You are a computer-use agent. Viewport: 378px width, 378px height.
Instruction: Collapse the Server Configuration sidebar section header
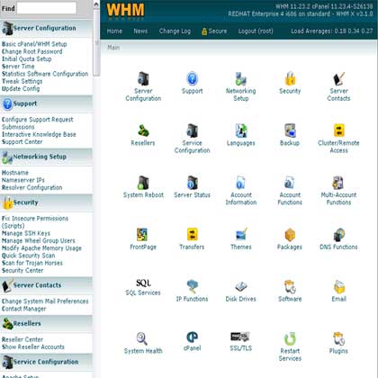46,29
